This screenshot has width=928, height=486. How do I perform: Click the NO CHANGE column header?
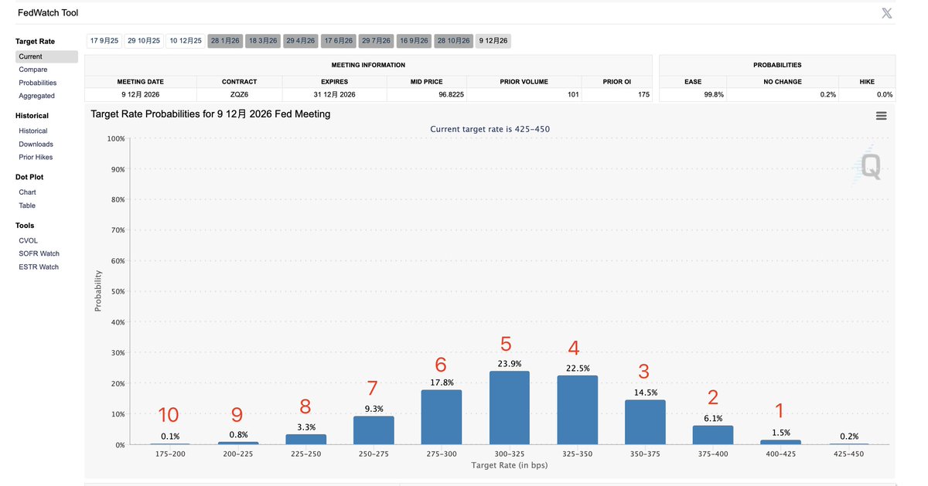coord(783,81)
